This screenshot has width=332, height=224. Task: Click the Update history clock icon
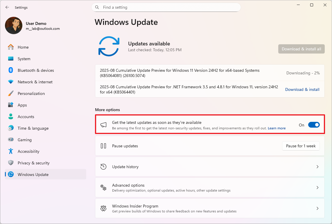103,167
